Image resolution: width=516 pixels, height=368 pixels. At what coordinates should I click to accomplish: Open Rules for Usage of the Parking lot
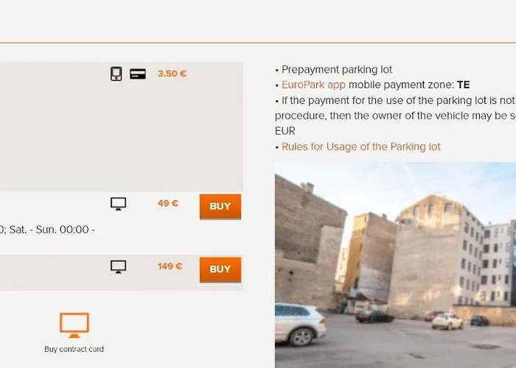361,146
